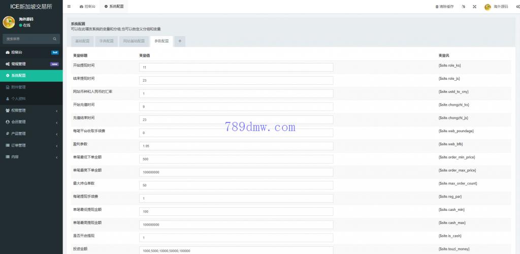Expand the 权限管理 sidebar menu

[30, 110]
